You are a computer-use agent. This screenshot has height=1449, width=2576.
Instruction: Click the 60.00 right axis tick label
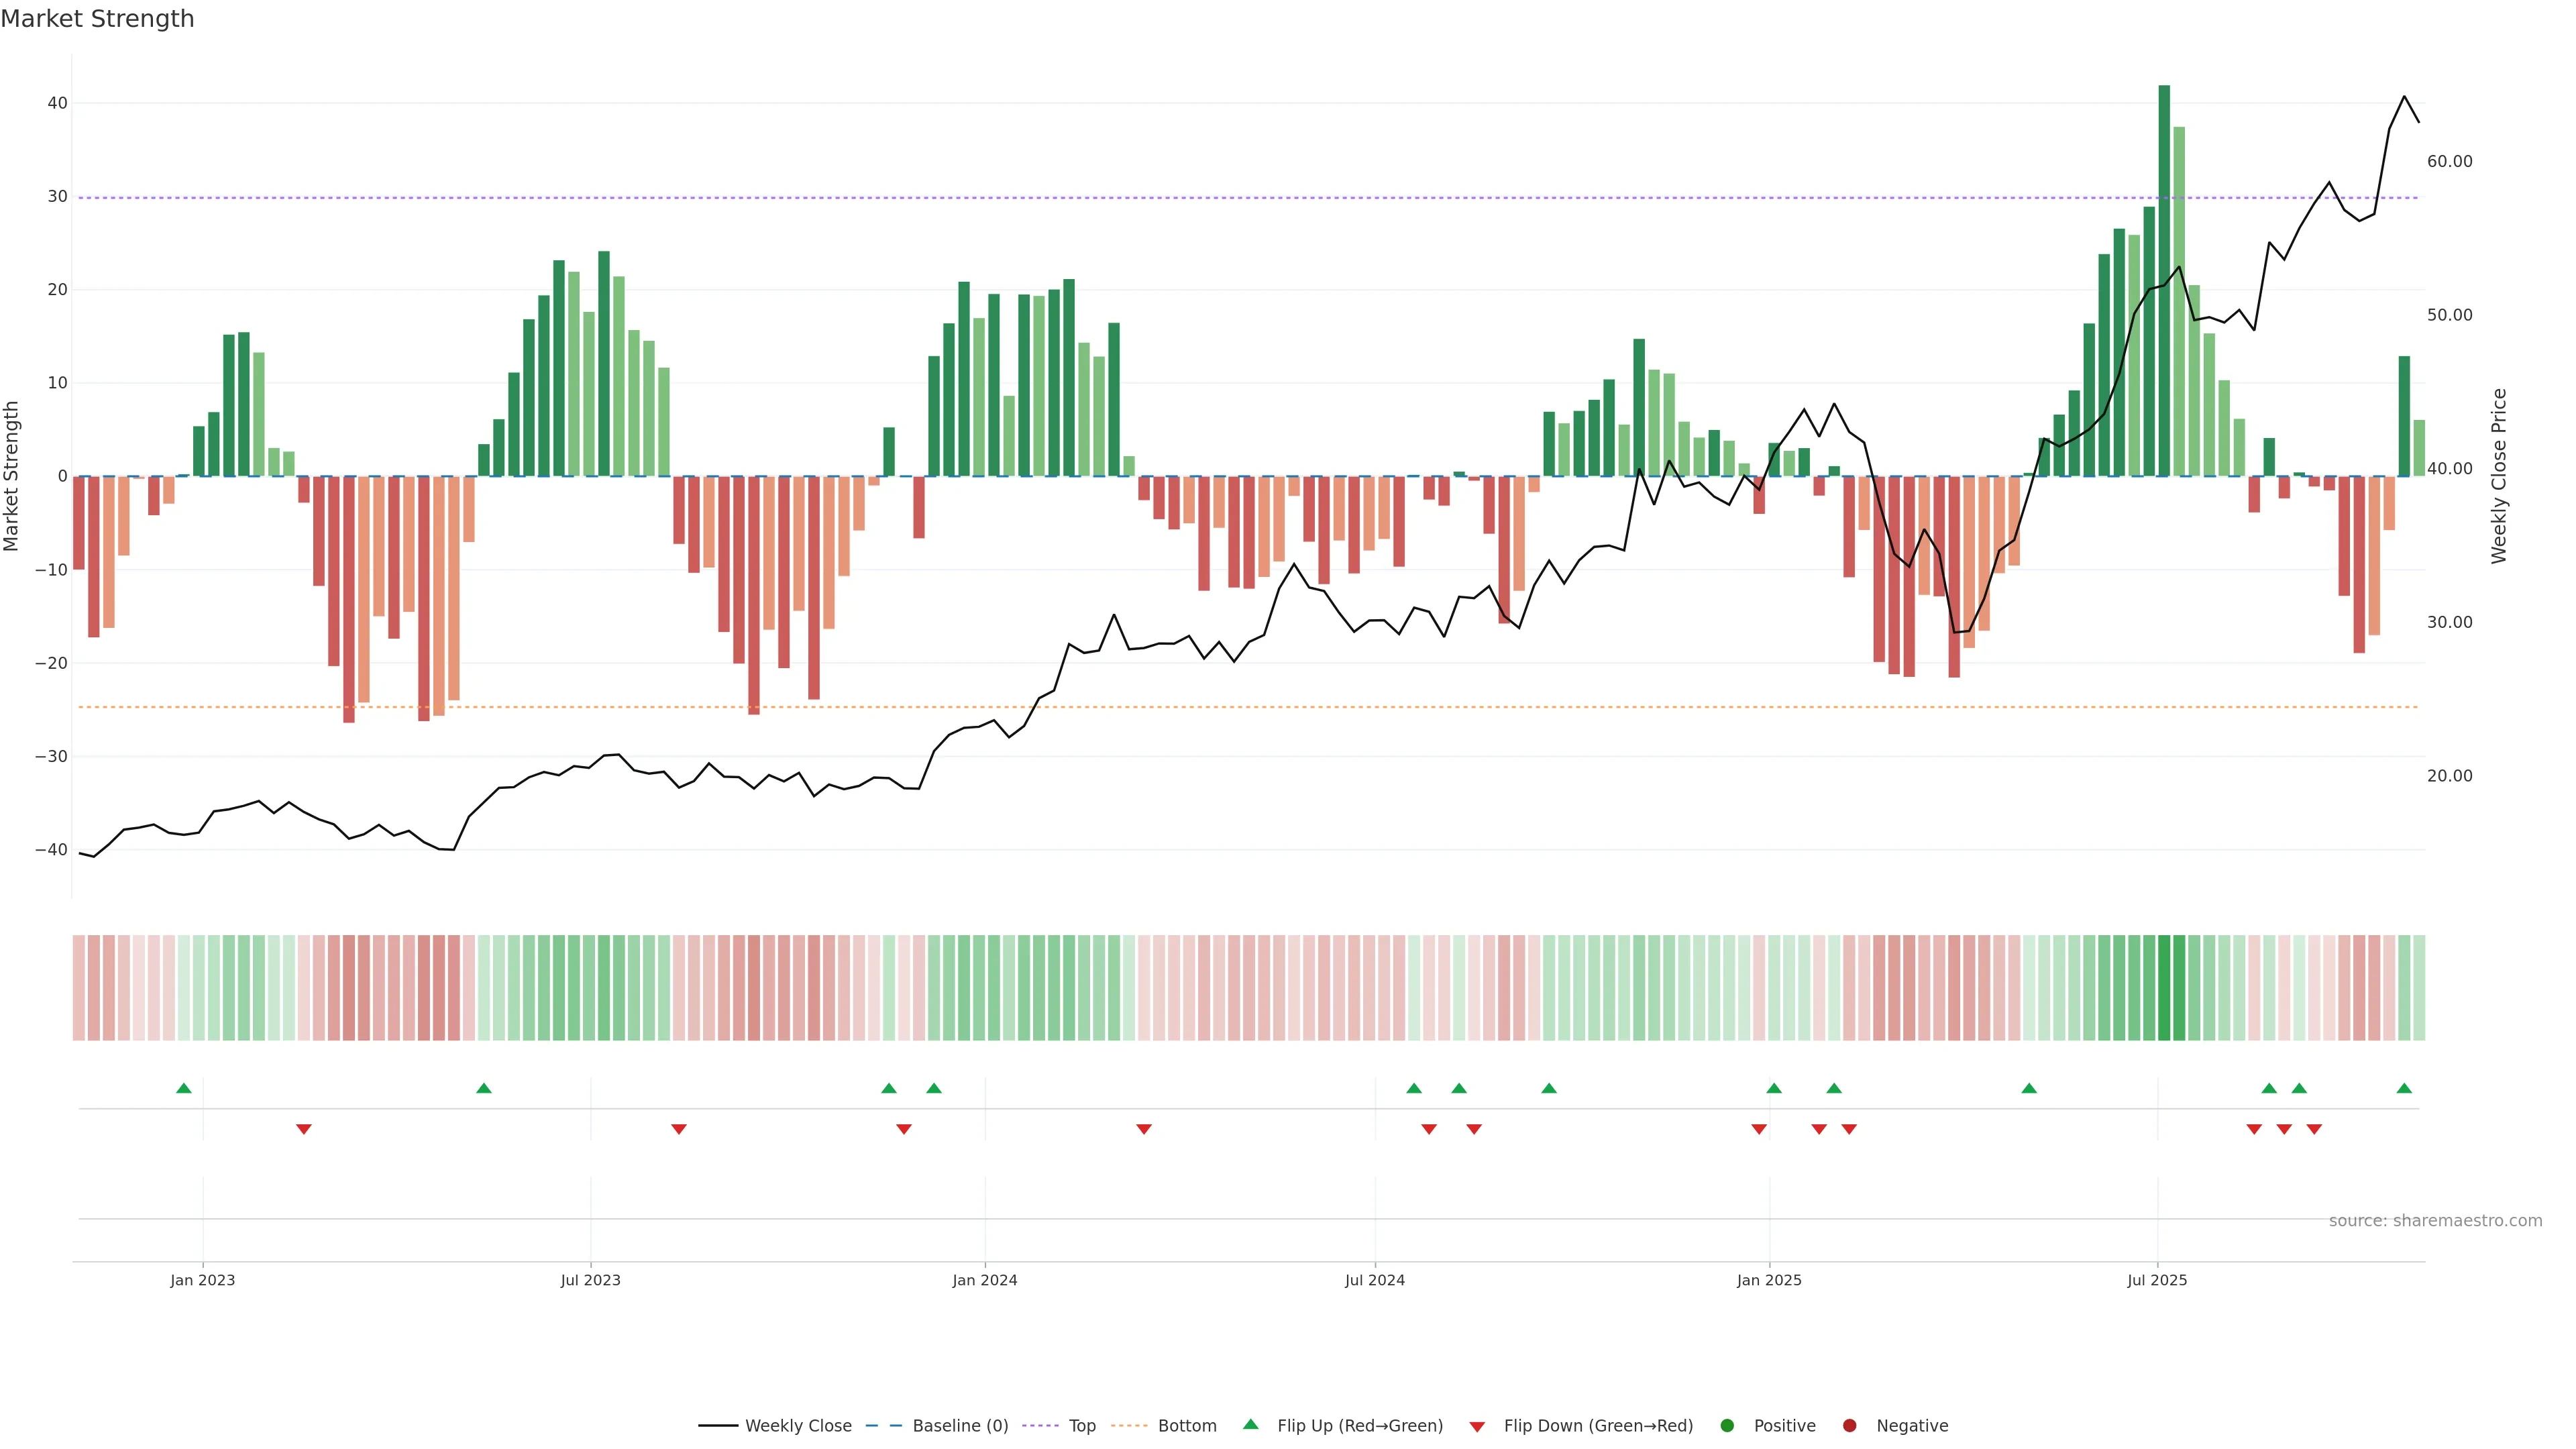2449,161
